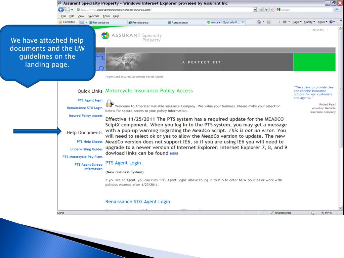Click the Assurant link at page top
The width and height of the screenshot is (344, 258).
pos(318,30)
